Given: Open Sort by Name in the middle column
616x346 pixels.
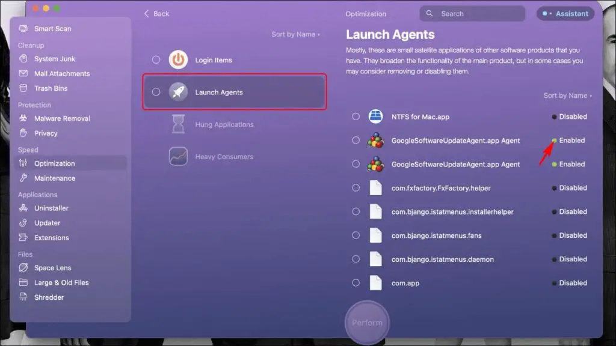Looking at the screenshot, I should coord(296,34).
